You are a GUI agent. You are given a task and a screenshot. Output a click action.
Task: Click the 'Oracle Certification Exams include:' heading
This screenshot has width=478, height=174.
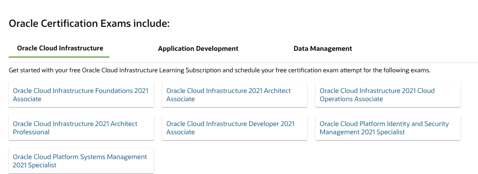89,24
